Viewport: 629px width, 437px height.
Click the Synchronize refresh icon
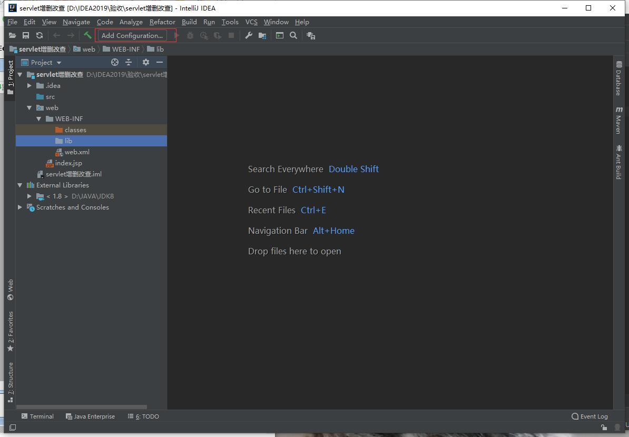40,35
